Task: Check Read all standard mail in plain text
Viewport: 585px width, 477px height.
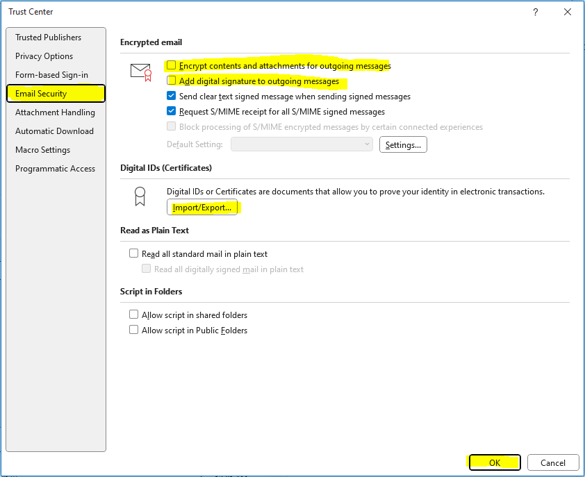Action: click(x=133, y=253)
